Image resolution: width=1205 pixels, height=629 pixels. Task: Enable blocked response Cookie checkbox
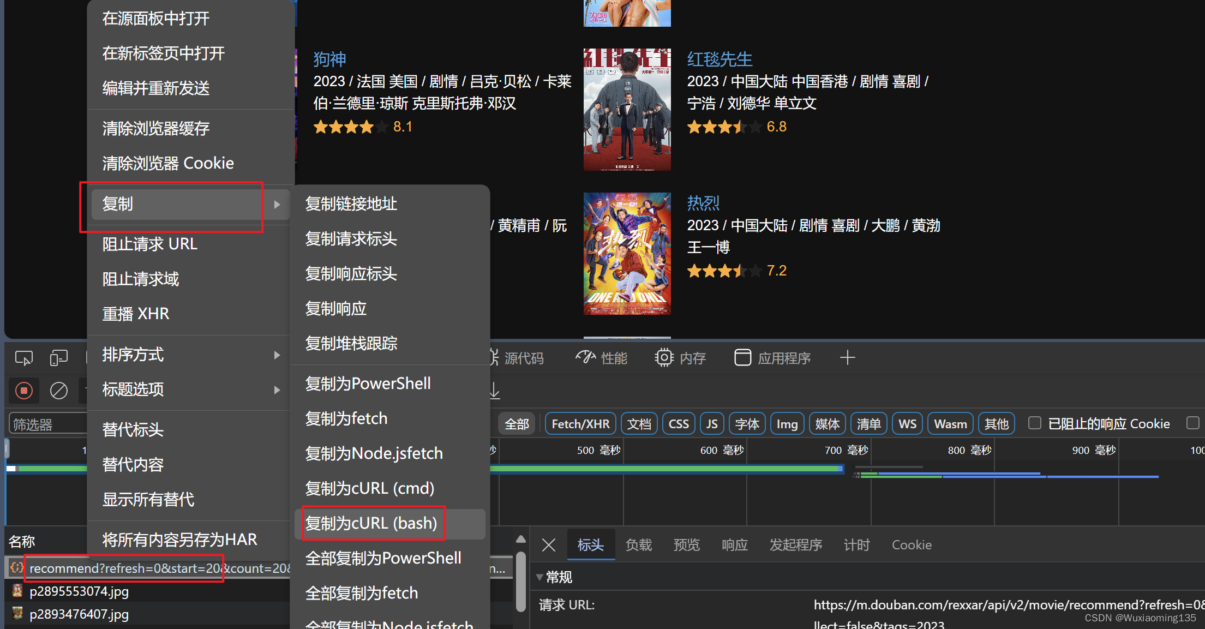click(x=1034, y=423)
